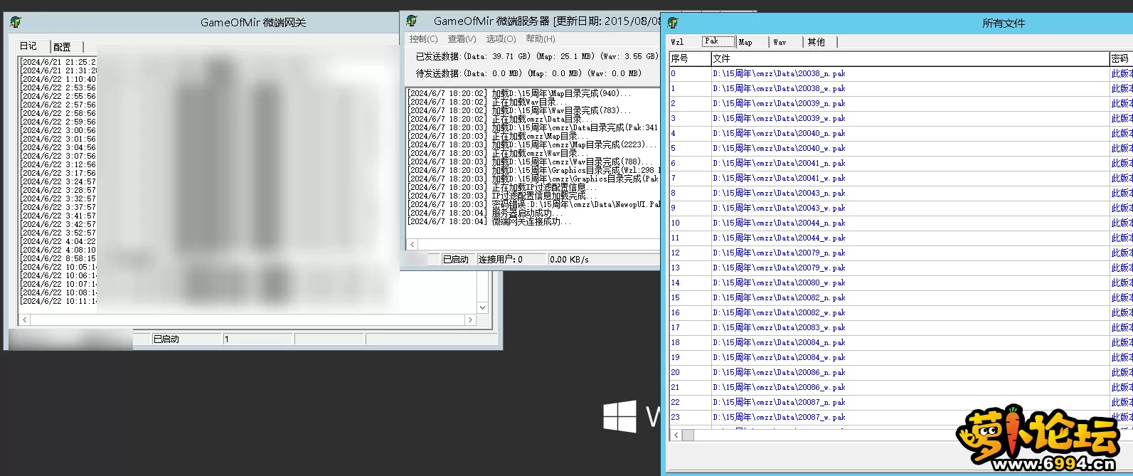This screenshot has width=1133, height=476.
Task: Select file row 20044_w.pak
Action: (900, 238)
